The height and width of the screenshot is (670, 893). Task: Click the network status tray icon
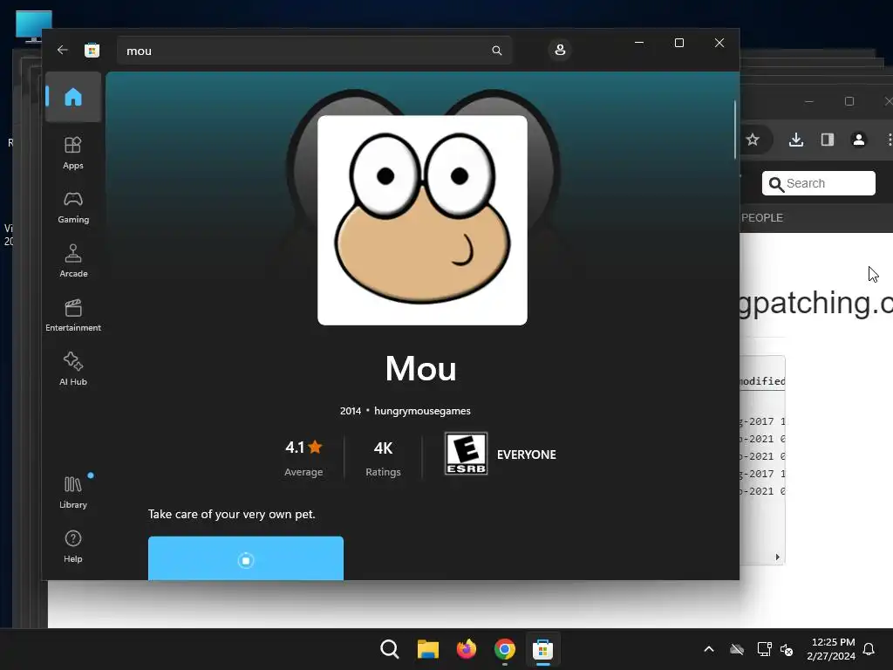point(764,649)
